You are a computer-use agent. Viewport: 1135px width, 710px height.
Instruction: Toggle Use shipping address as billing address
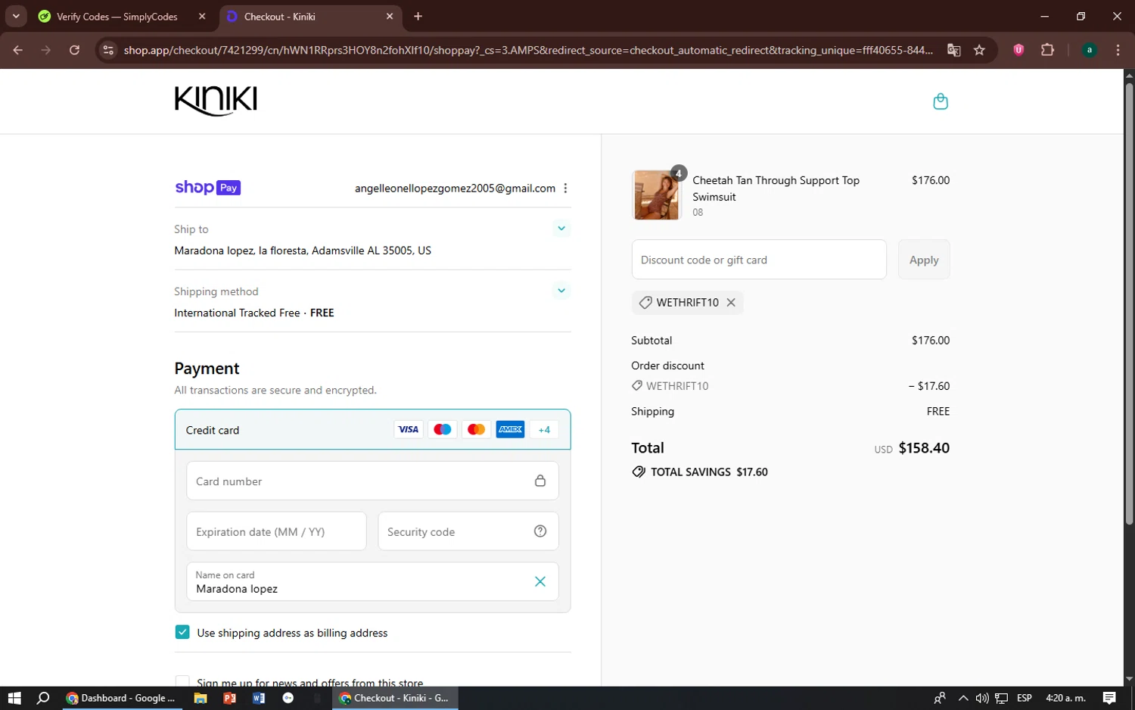[182, 632]
